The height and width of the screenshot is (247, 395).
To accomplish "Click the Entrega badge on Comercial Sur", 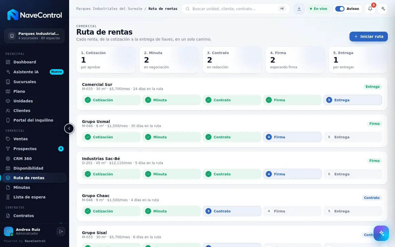I will pyautogui.click(x=373, y=87).
